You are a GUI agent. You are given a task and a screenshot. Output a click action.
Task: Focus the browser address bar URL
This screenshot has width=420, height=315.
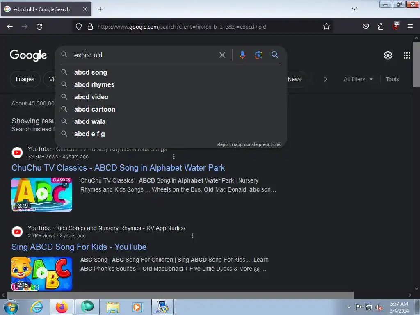tap(182, 27)
